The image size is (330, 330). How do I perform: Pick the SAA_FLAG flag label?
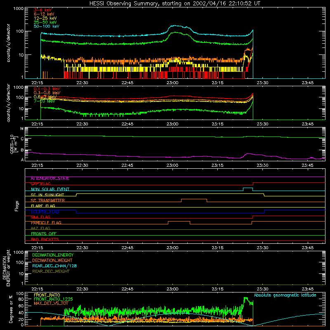40,217
